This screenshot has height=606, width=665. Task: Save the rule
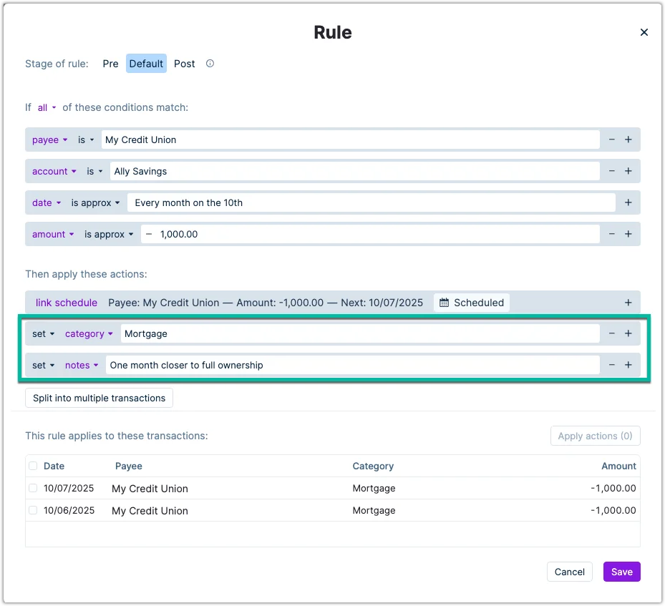(x=621, y=572)
